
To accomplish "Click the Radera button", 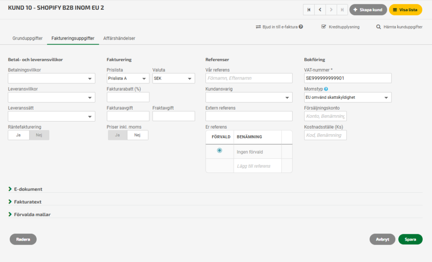I will click(x=23, y=239).
